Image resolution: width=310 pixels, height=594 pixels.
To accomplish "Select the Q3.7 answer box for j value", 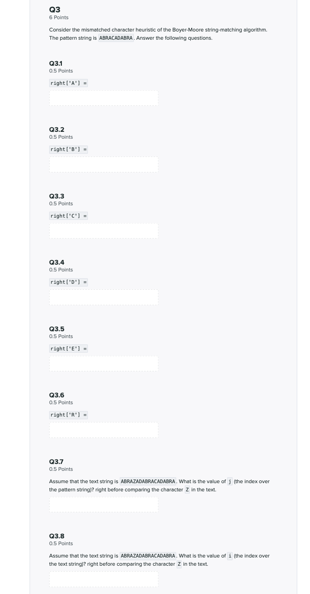I will pyautogui.click(x=104, y=505).
